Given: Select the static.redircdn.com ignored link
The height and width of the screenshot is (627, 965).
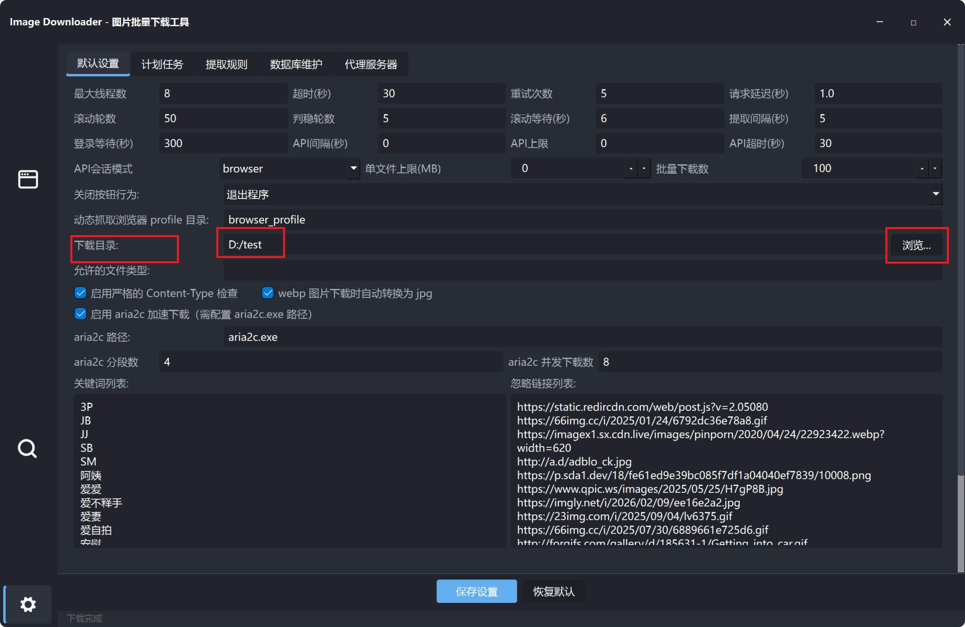Looking at the screenshot, I should (642, 407).
